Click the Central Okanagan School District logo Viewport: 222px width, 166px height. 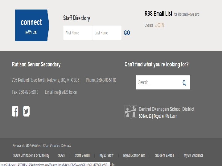pyautogui.click(x=130, y=112)
